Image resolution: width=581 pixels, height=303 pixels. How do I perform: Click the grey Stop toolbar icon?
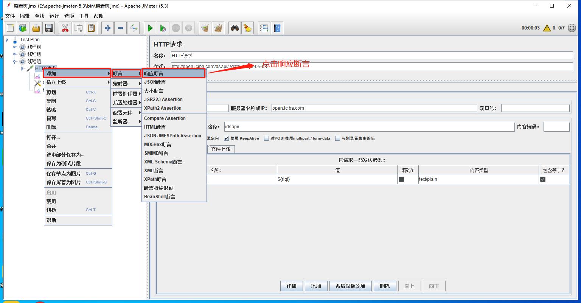point(176,28)
